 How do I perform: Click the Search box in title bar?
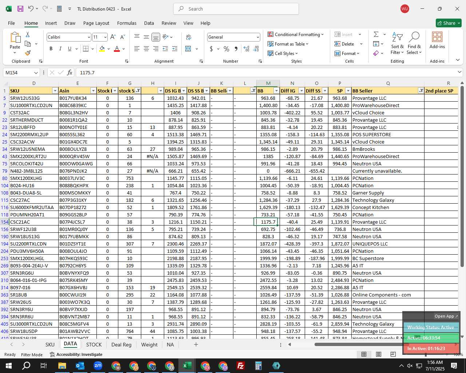click(x=236, y=9)
